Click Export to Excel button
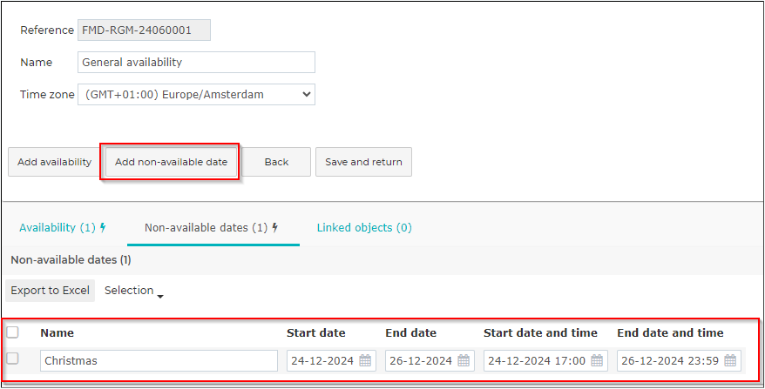This screenshot has width=765, height=389. (x=51, y=291)
